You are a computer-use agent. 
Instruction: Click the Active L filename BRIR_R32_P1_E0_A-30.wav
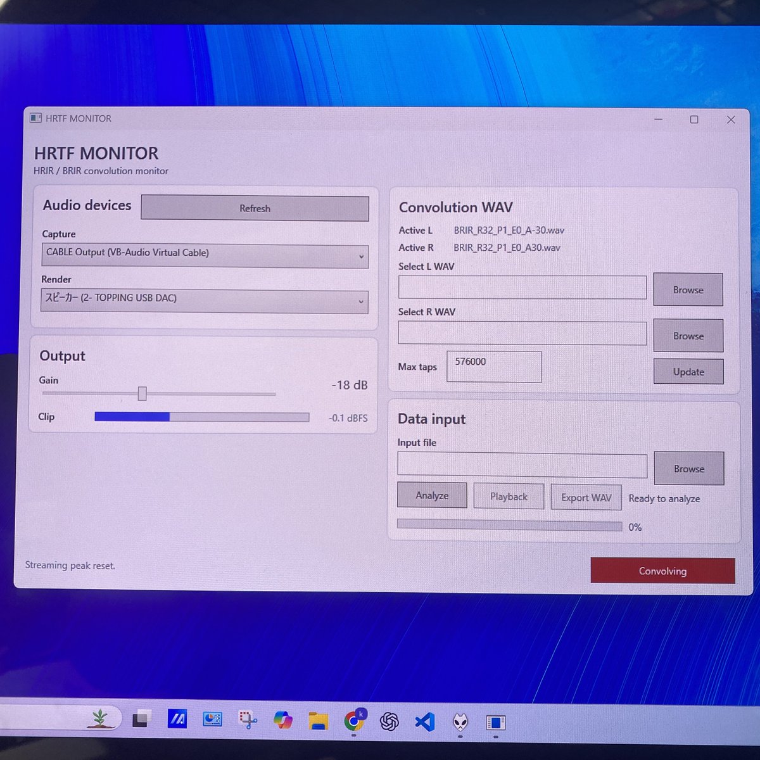(509, 231)
